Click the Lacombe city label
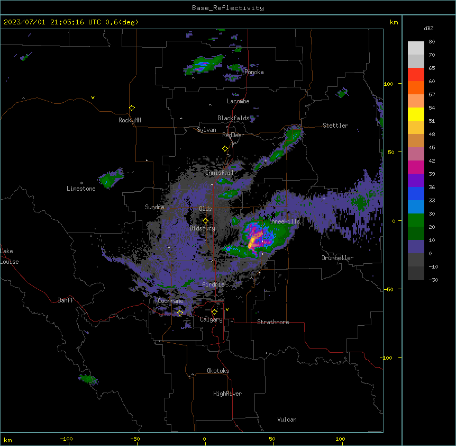This screenshot has height=446, width=456. click(238, 101)
